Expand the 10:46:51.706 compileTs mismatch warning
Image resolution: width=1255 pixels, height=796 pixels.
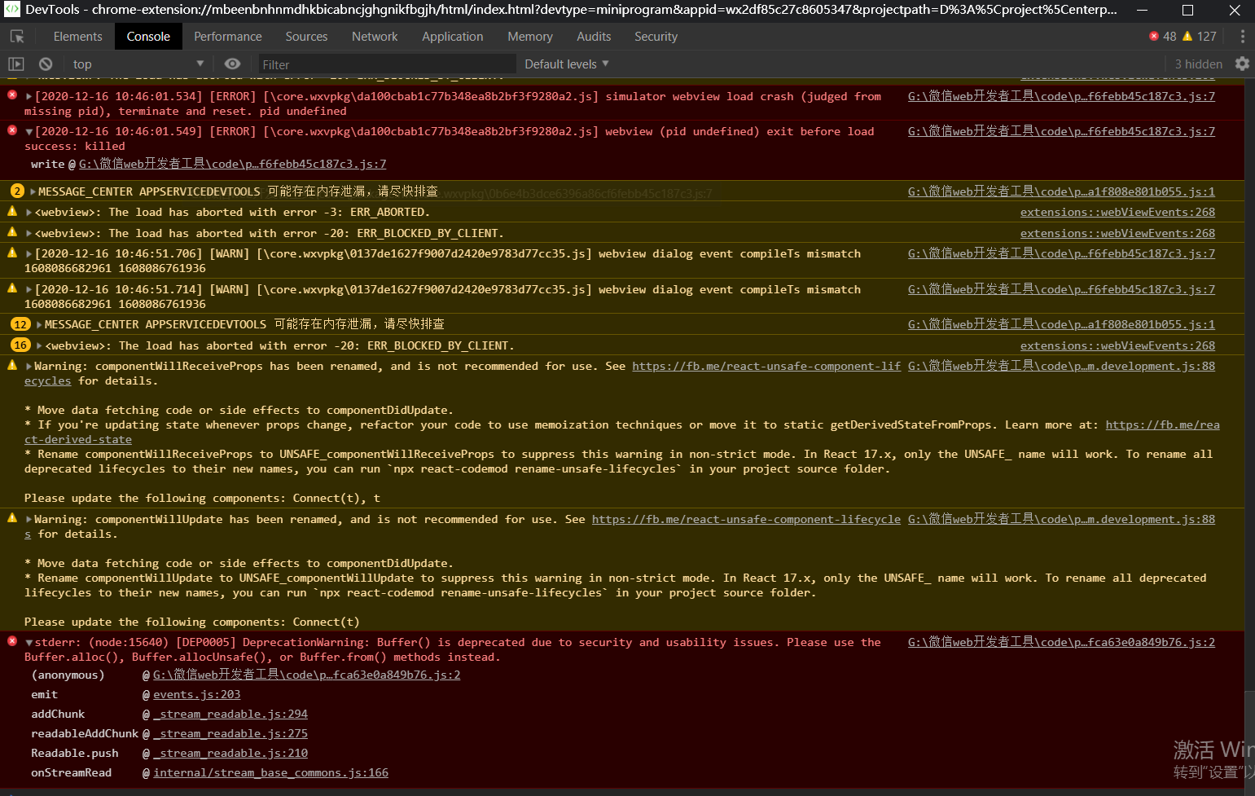pos(29,253)
